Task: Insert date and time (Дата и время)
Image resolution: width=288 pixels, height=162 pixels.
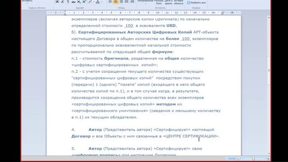Action: point(168,2)
